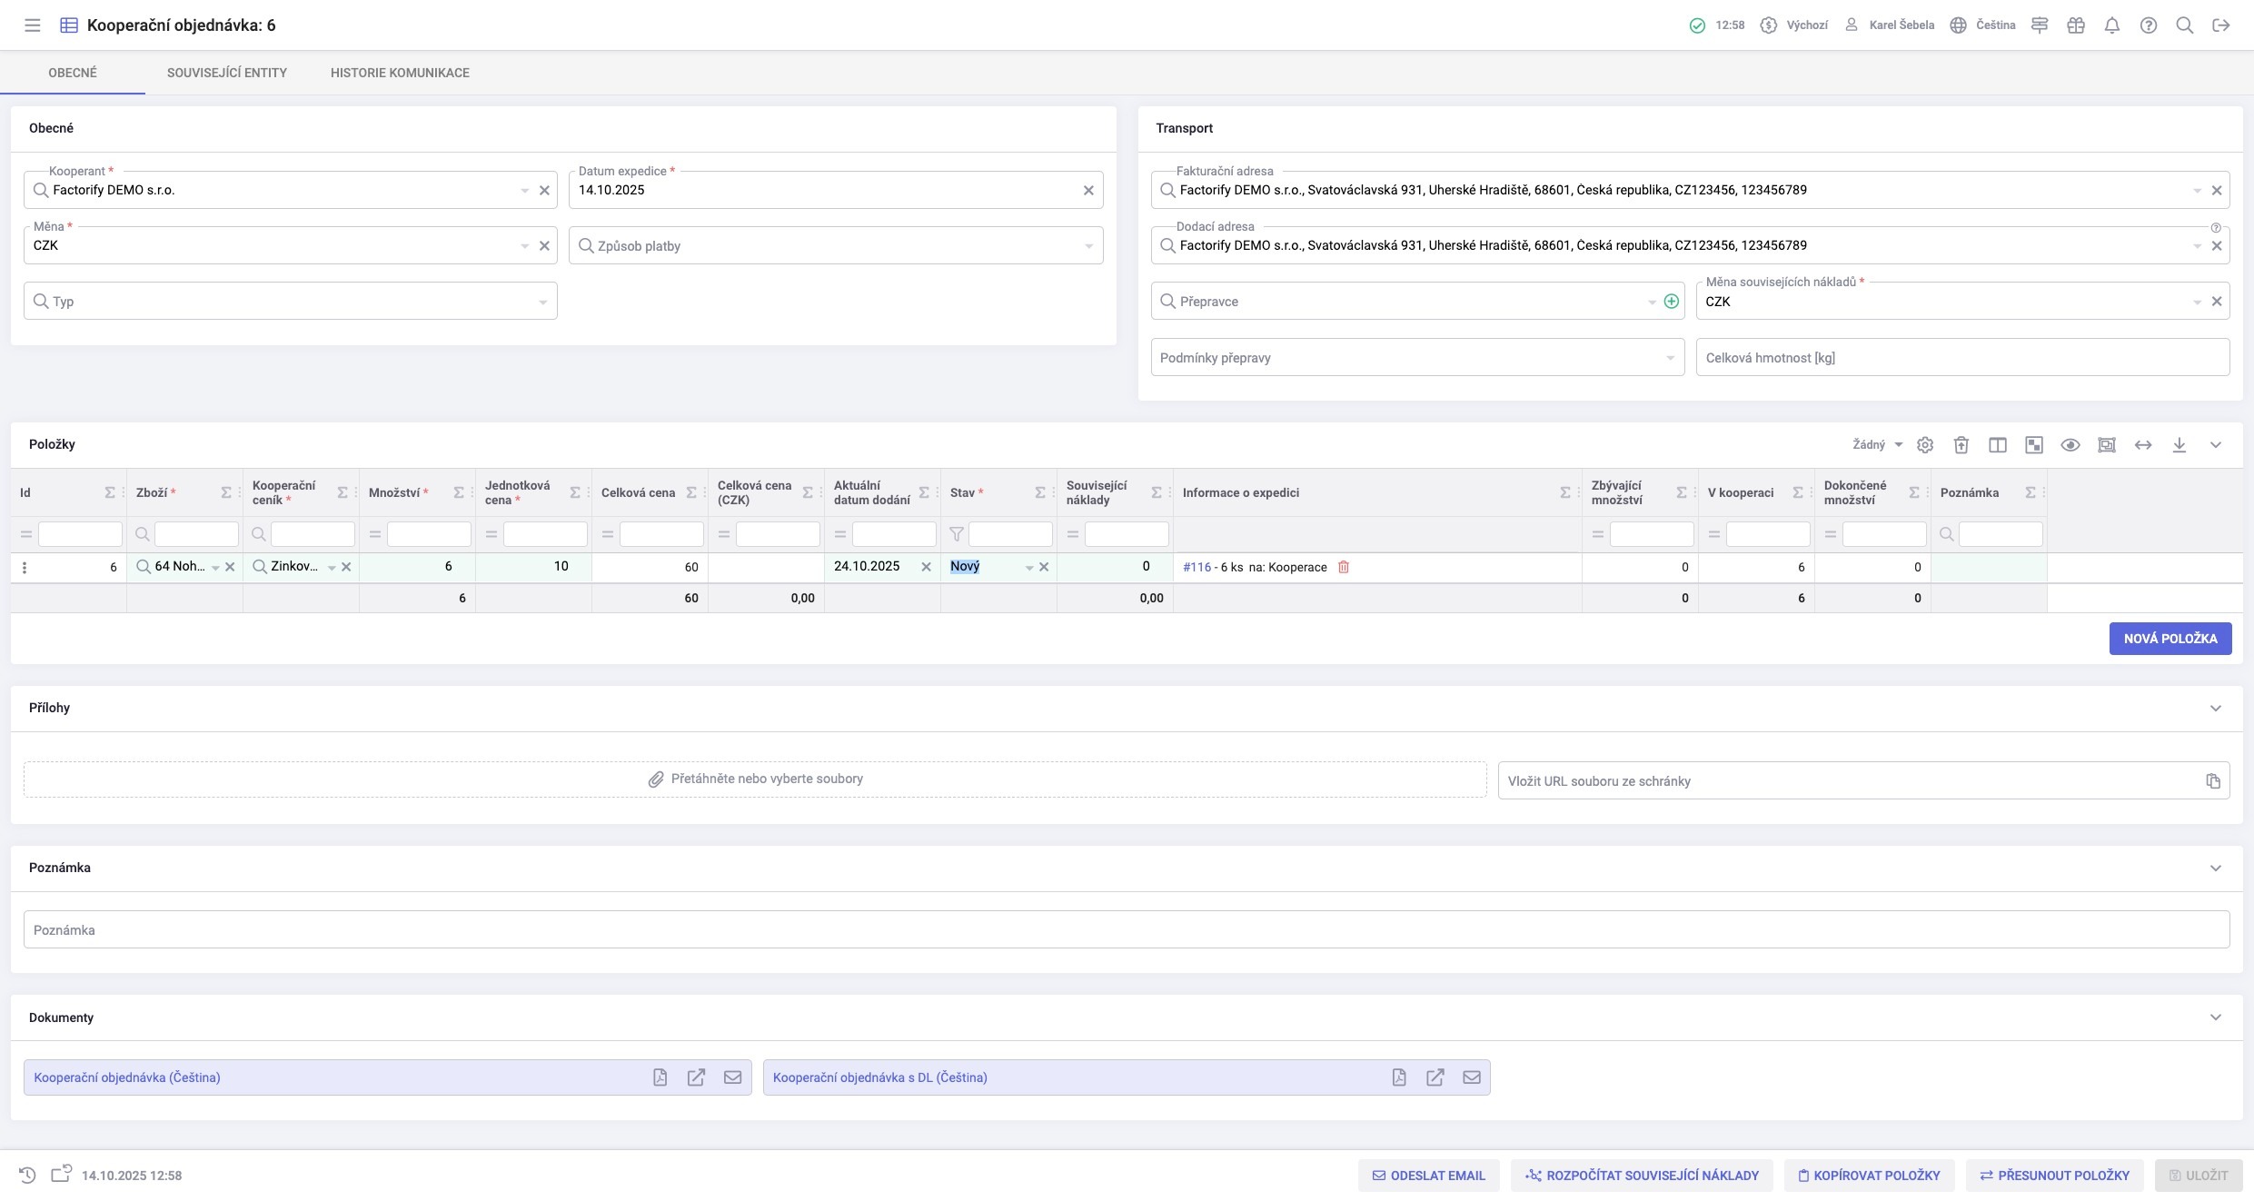Email the Kooperační objednávka s DL document
Screen dimensions: 2254x1201
tap(1472, 1077)
